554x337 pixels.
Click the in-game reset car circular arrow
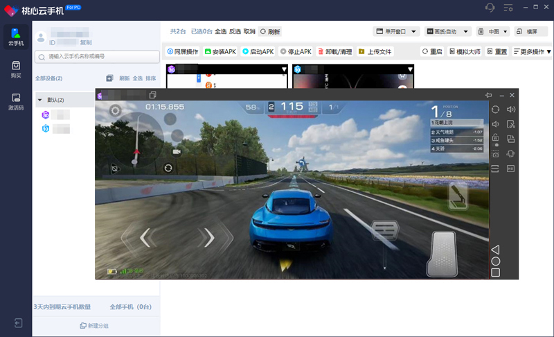pos(168,168)
